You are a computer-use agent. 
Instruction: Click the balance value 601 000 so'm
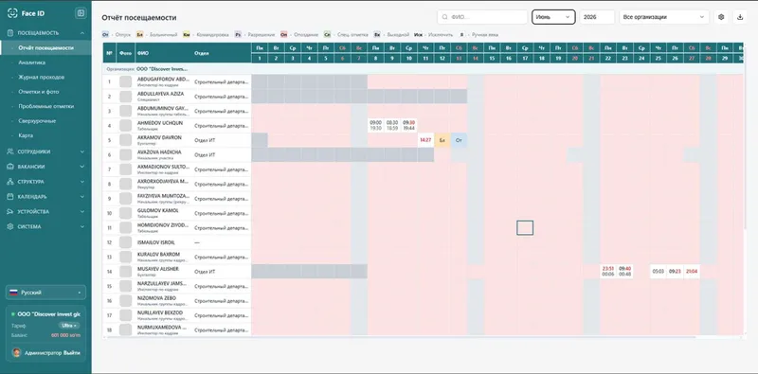pyautogui.click(x=65, y=335)
